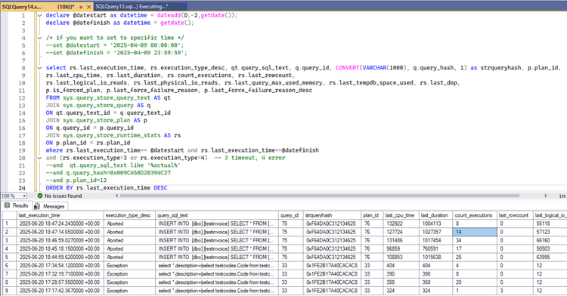Click the last_cpu_time column header
Image resolution: width=567 pixels, height=296 pixels.
pos(401,215)
